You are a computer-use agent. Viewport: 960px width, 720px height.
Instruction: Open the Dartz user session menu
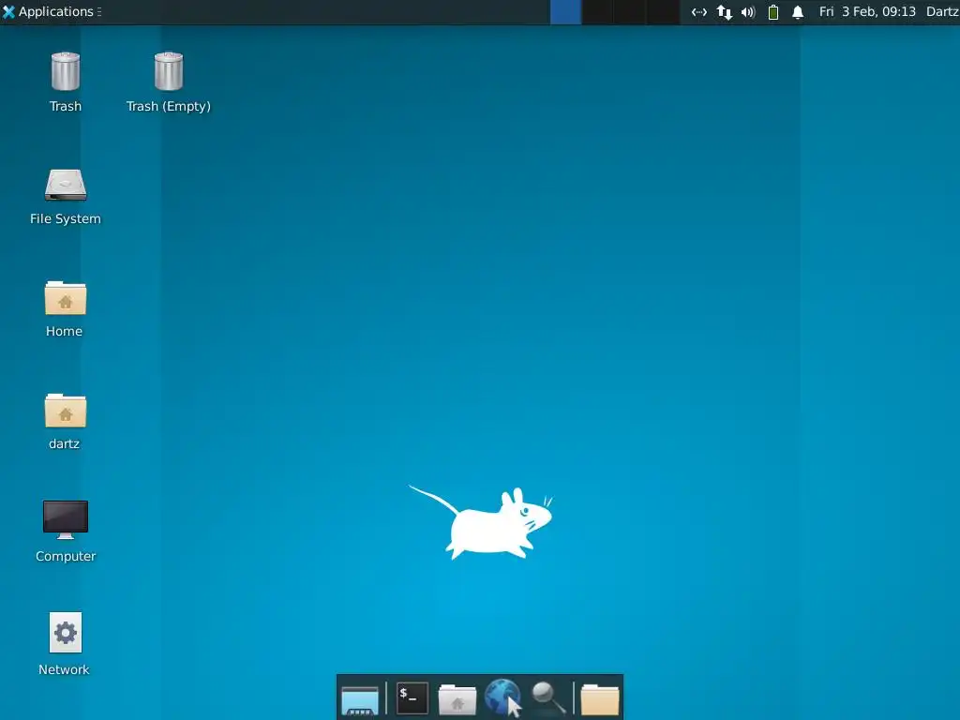(x=942, y=11)
